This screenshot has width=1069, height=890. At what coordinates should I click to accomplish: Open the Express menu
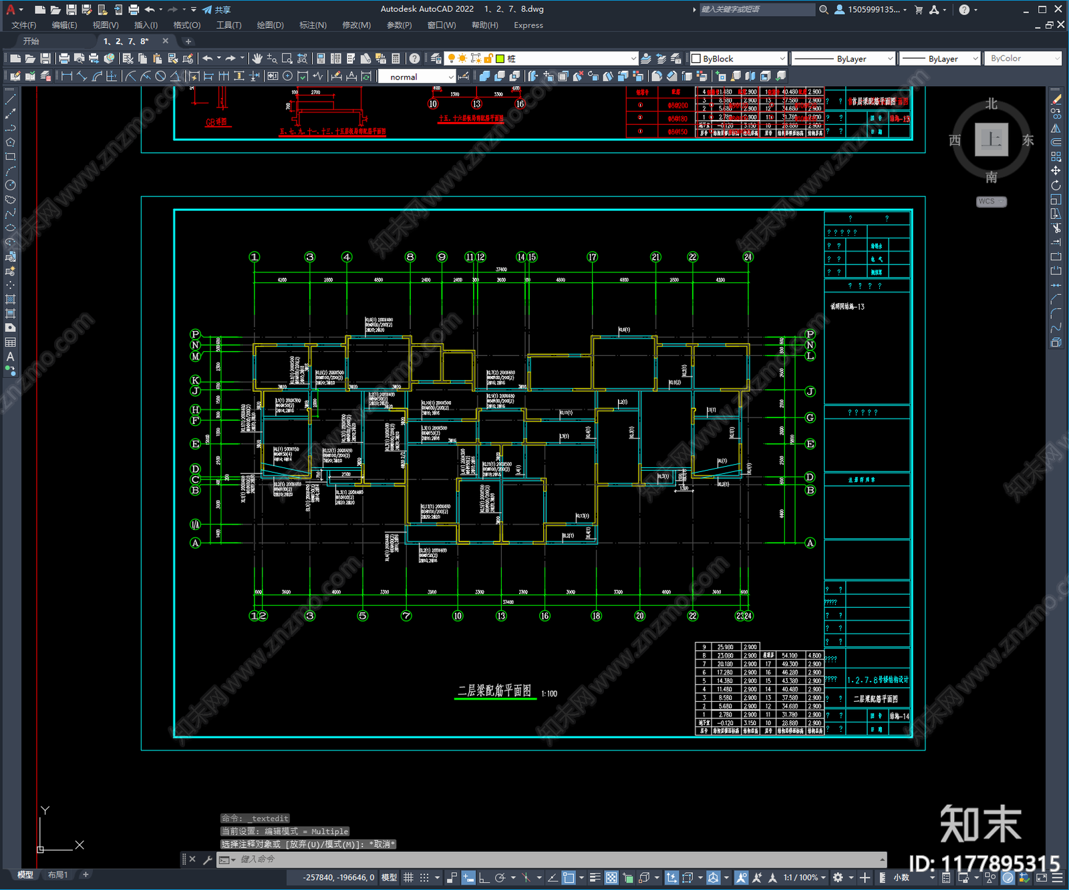528,25
